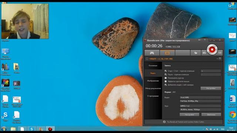Open the Word document on right desktop
Viewport: 237px width, 133px height.
coord(232,101)
